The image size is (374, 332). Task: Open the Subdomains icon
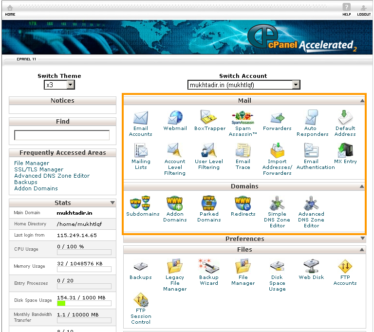140,203
